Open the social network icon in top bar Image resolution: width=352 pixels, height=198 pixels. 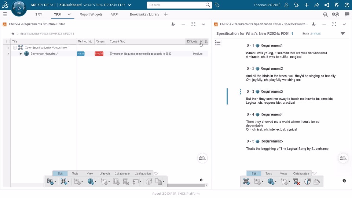tap(327, 5)
